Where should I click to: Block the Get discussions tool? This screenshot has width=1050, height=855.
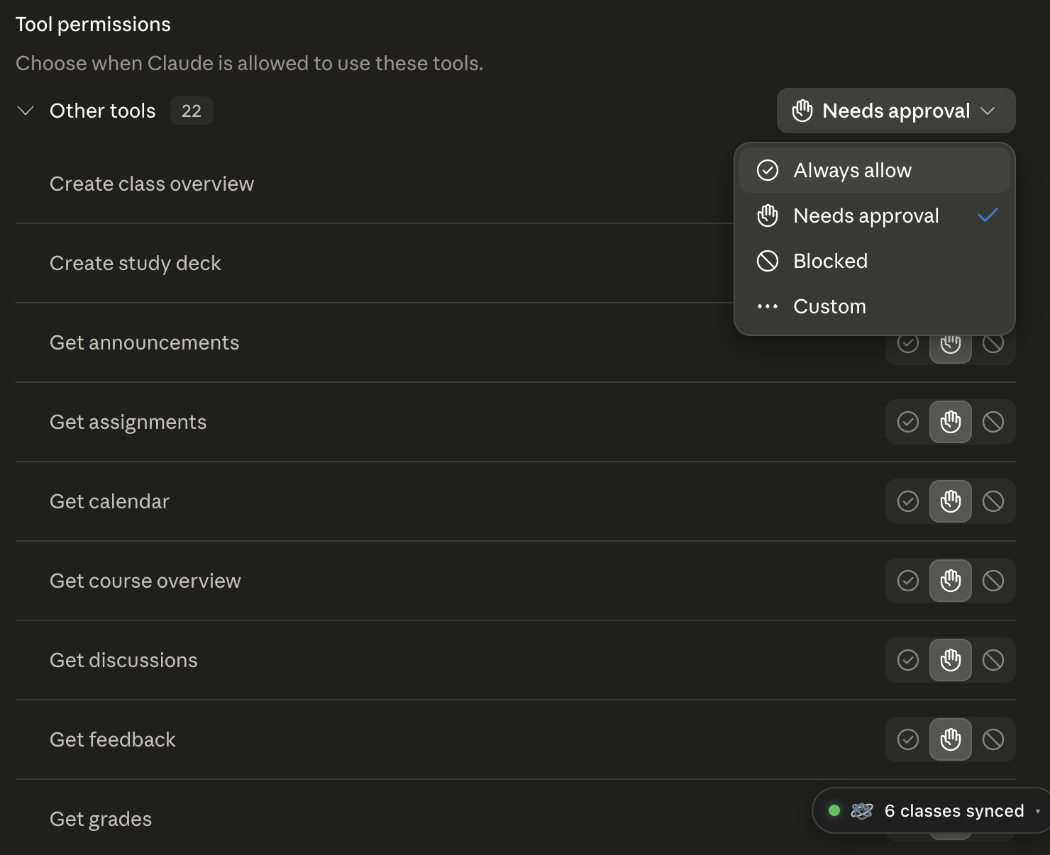pos(993,660)
